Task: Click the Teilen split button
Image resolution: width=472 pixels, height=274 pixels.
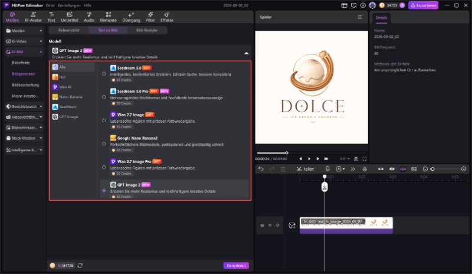Action: tap(305, 169)
